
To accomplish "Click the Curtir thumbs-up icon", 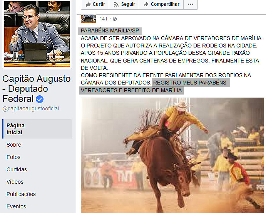I will pos(88,4).
